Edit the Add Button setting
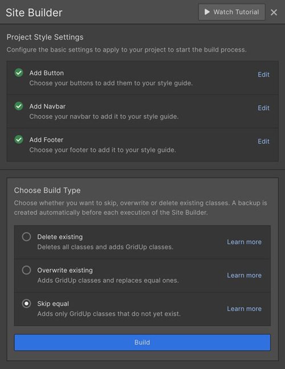Screen dimensions: 285x369 [x=263, y=74]
